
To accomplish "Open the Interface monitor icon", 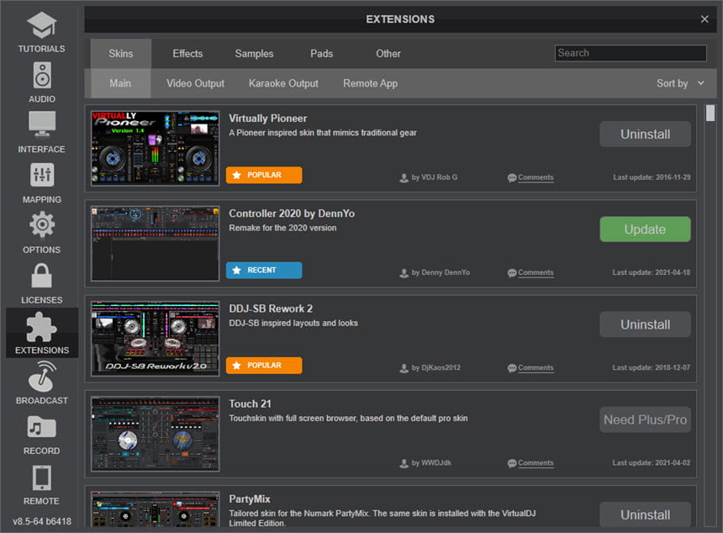I will (42, 124).
